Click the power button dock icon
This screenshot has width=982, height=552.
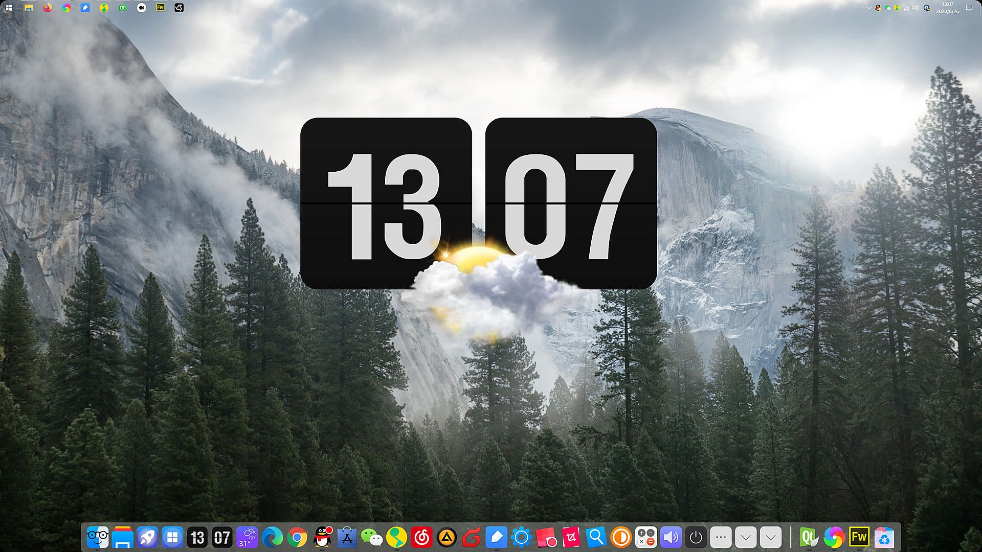[696, 538]
